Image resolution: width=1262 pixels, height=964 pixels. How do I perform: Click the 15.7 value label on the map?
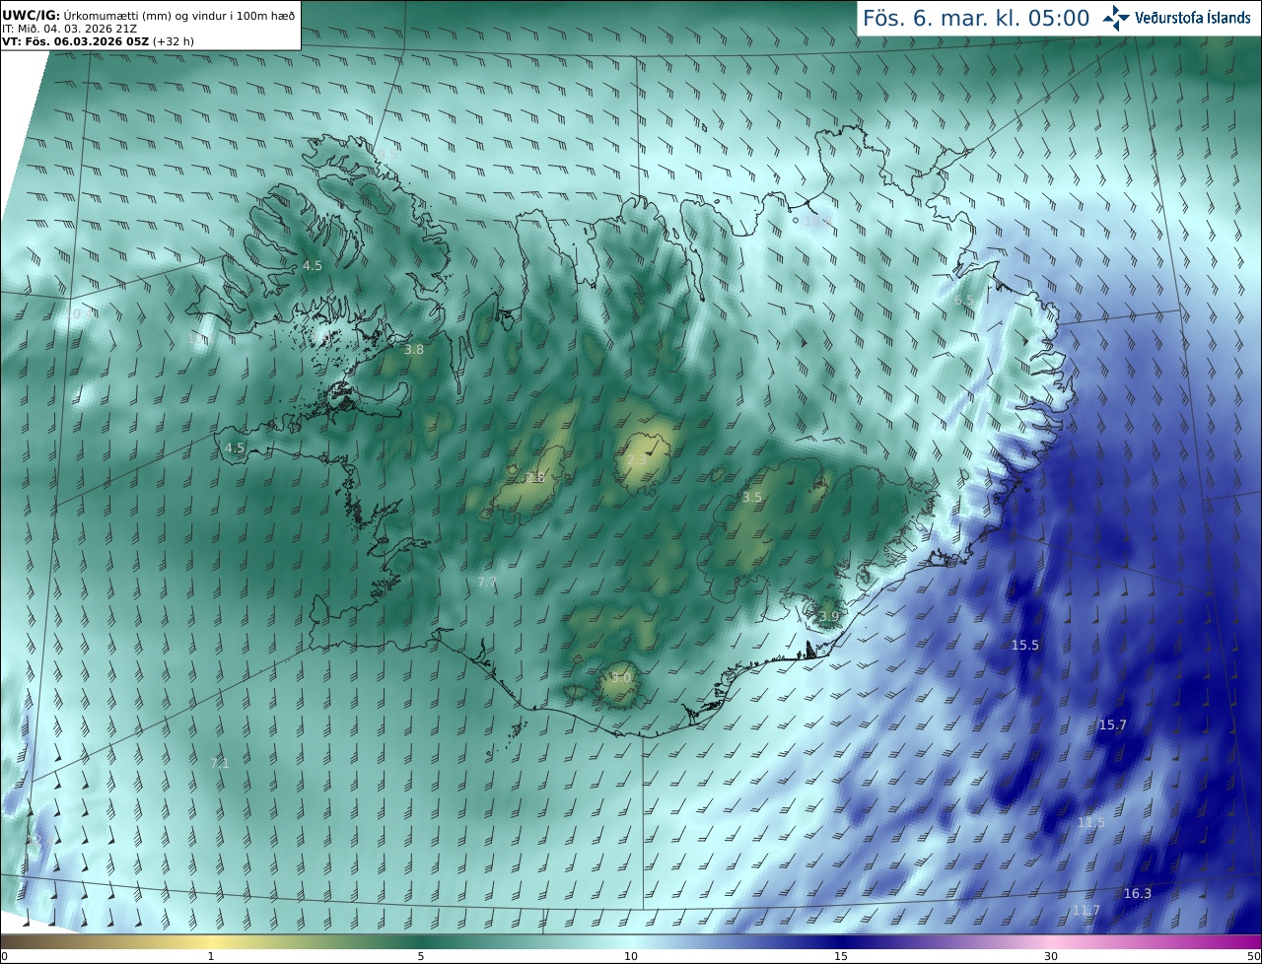click(1112, 724)
